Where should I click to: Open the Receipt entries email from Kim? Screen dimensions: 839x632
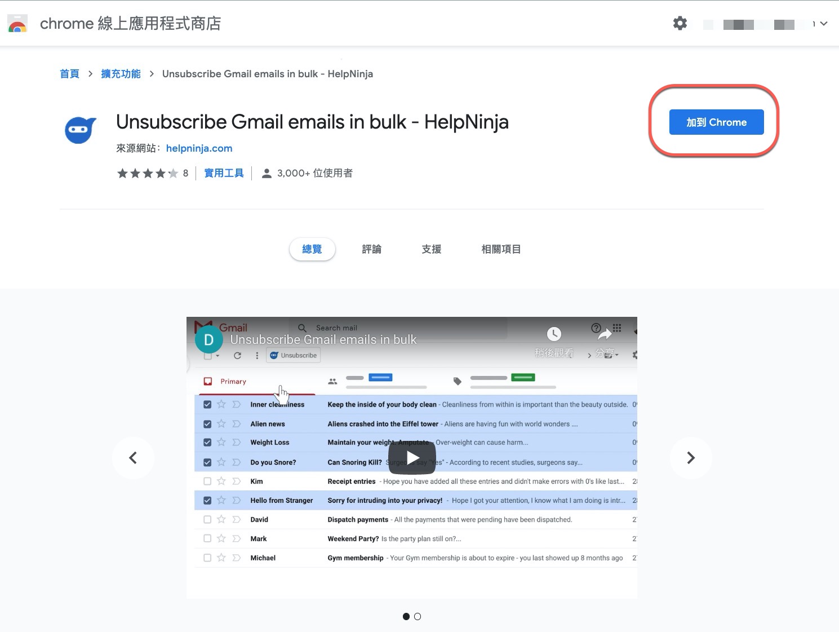tap(416, 481)
